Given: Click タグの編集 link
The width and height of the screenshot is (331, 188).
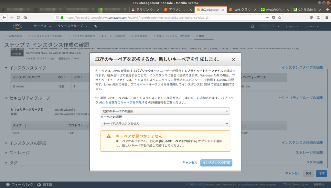Looking at the screenshot, I should (315, 162).
